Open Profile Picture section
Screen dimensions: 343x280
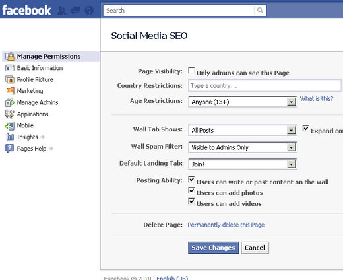click(35, 79)
